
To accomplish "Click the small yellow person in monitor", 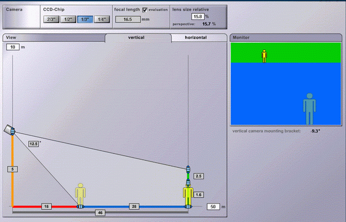I will coord(264,56).
